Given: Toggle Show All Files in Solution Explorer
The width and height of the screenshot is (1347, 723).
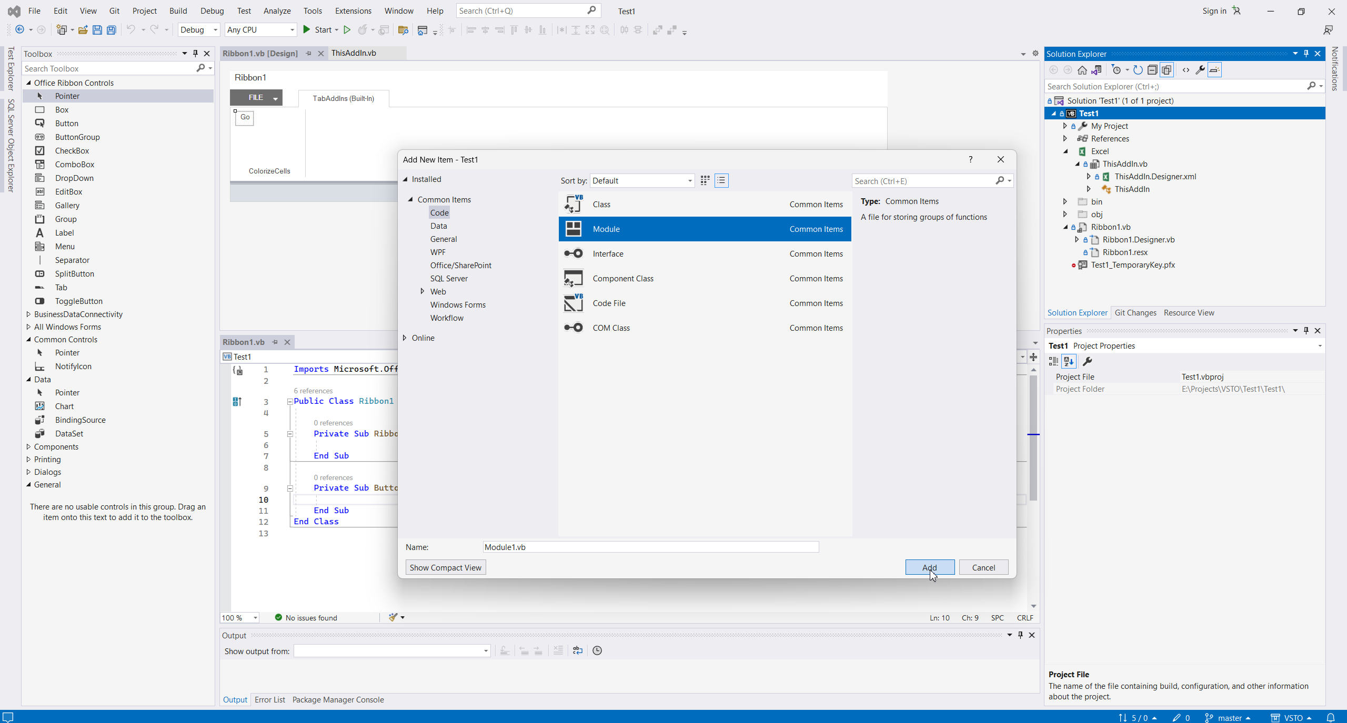Looking at the screenshot, I should pos(1167,70).
